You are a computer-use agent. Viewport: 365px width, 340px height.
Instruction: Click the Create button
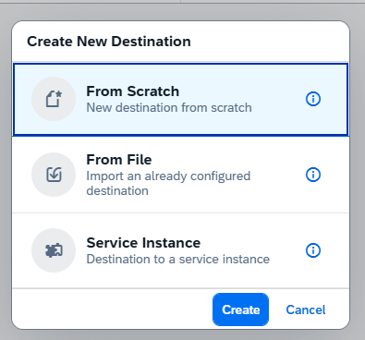[x=240, y=310]
